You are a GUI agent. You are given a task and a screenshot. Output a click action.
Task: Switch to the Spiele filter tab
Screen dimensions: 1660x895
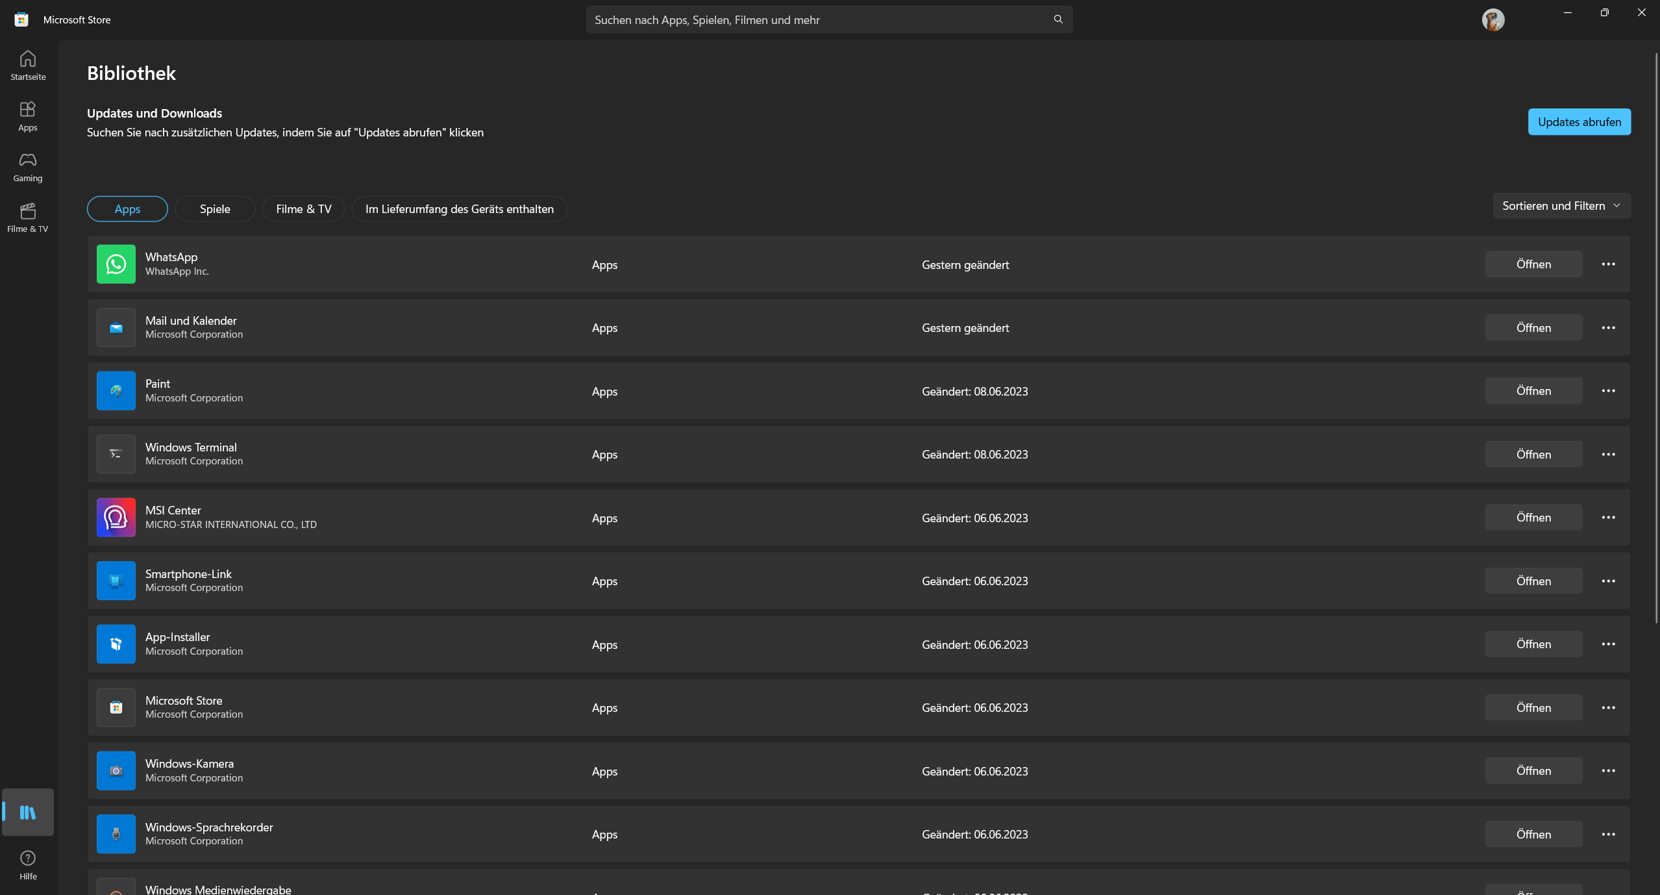(215, 209)
